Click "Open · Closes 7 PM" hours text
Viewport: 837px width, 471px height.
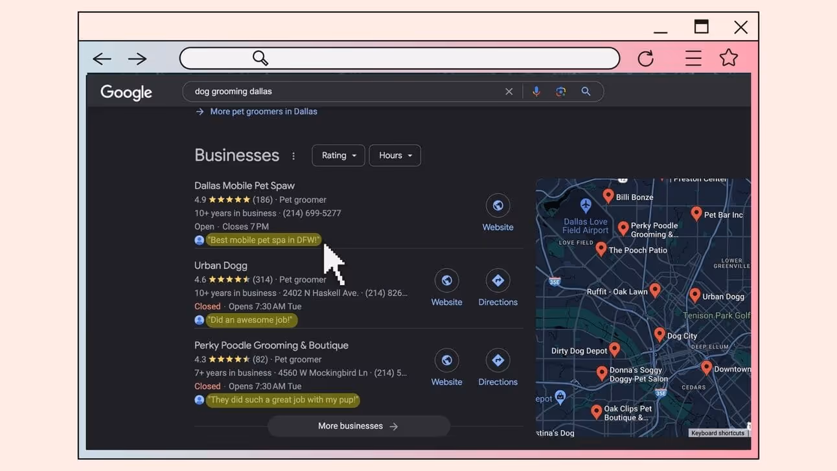click(x=231, y=227)
